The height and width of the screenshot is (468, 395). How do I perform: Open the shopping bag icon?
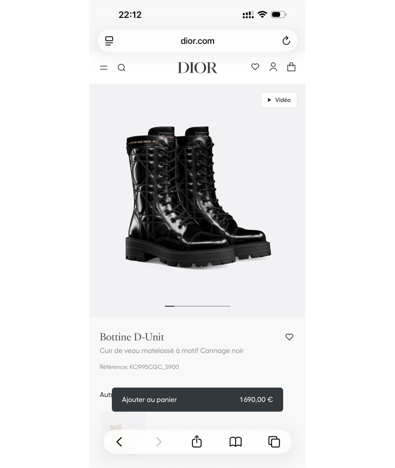pos(291,67)
